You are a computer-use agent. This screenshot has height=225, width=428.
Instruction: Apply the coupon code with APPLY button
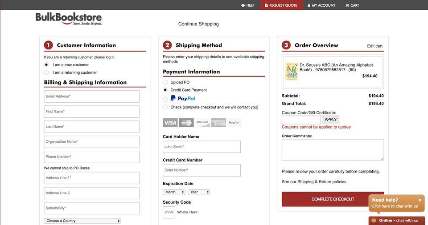click(330, 119)
